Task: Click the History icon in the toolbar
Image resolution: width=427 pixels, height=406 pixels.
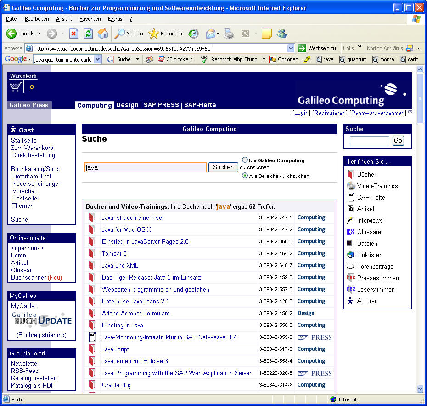Action: (x=194, y=34)
